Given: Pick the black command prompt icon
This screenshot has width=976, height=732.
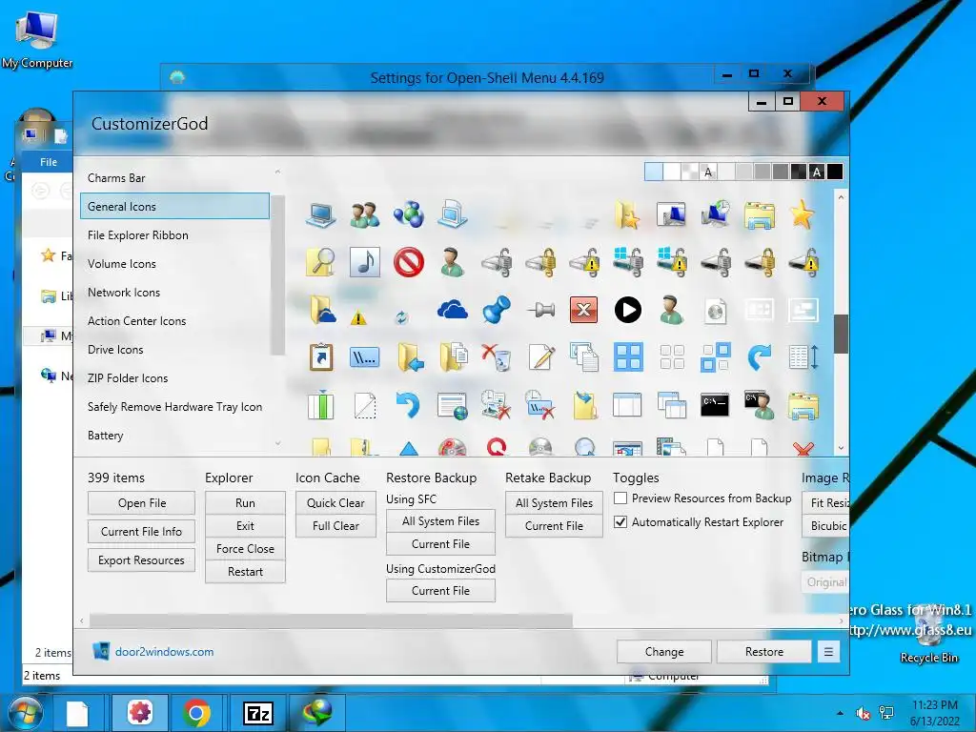Looking at the screenshot, I should coord(715,404).
